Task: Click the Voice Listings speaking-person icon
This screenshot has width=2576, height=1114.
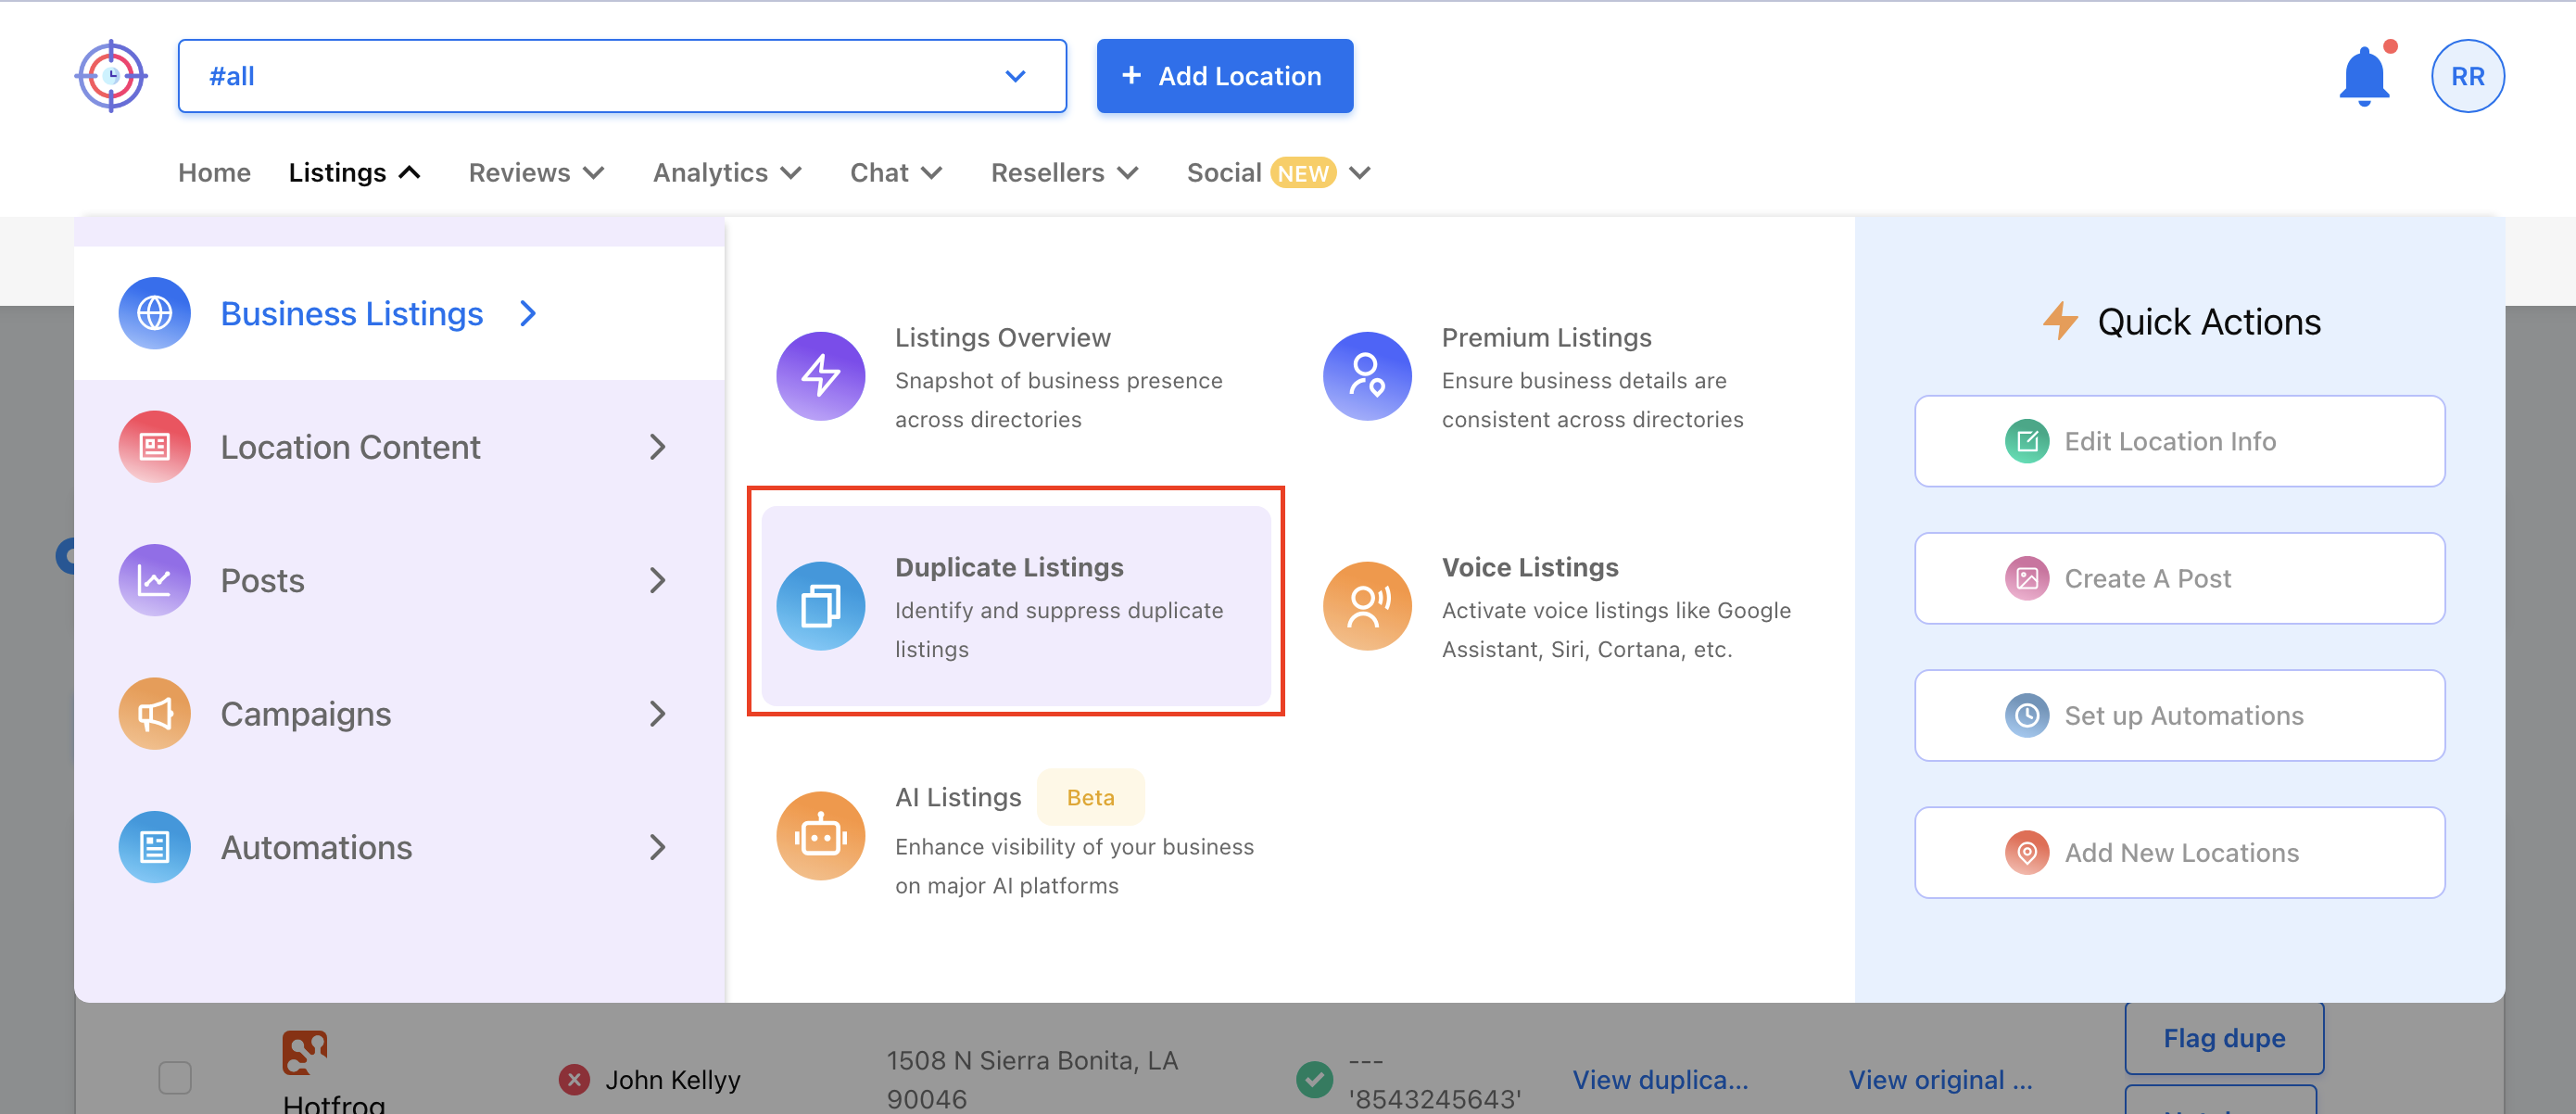Action: pos(1367,606)
